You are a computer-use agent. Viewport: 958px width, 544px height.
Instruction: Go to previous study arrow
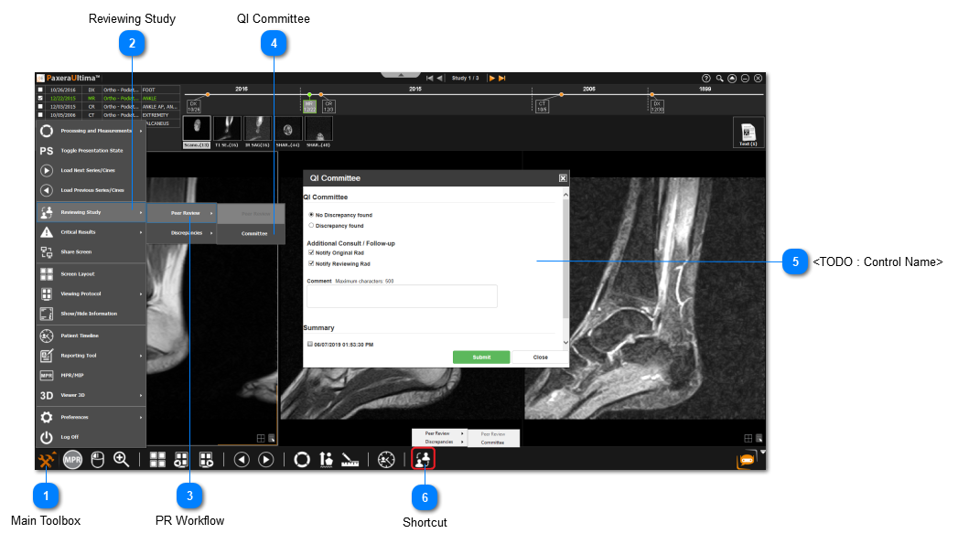click(440, 78)
